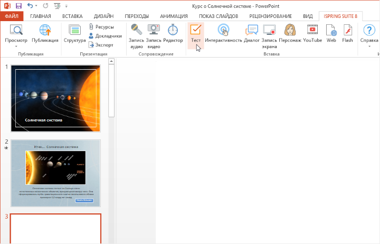This screenshot has width=380, height=244.
Task: Switch to the АНИМАЦИЯ tab
Action: 174,16
